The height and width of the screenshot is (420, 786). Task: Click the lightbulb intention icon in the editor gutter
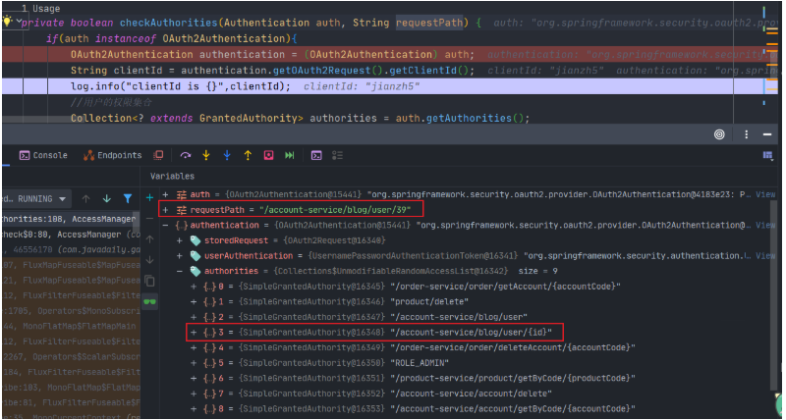coord(7,21)
